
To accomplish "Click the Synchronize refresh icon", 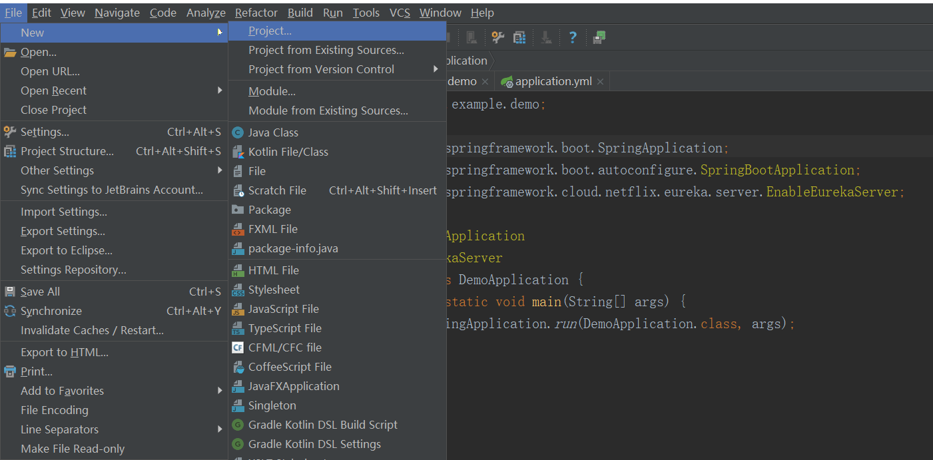I will [9, 310].
